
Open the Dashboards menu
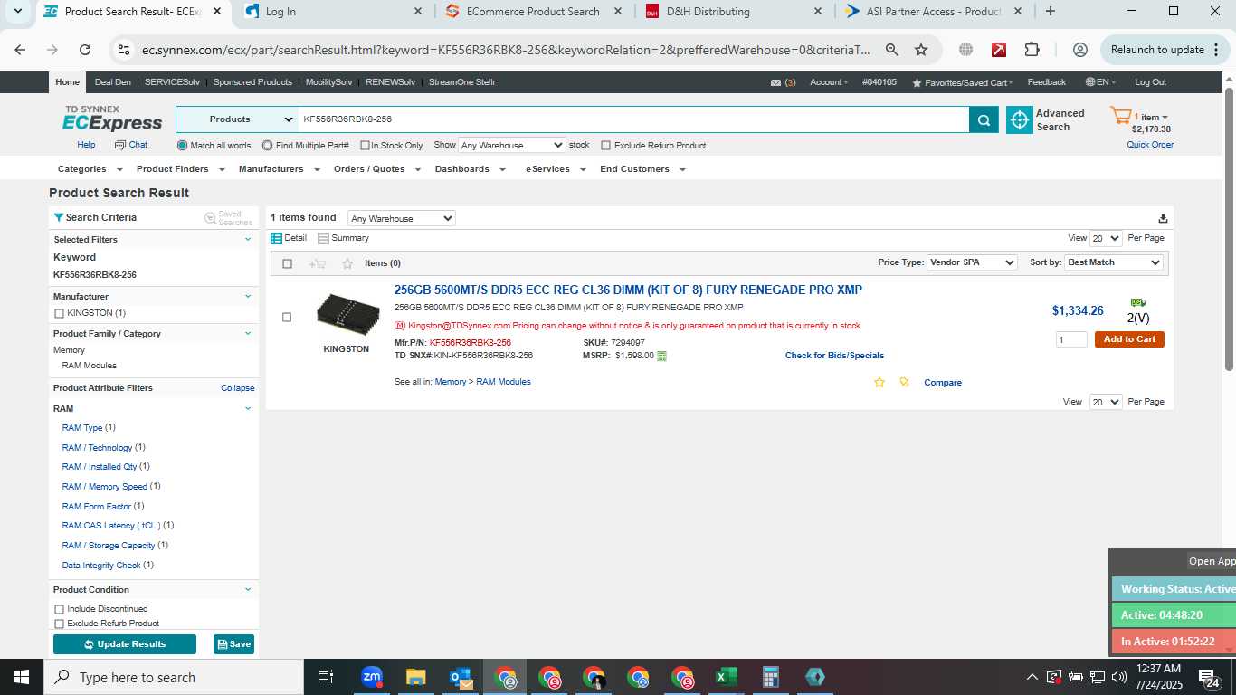coord(468,169)
